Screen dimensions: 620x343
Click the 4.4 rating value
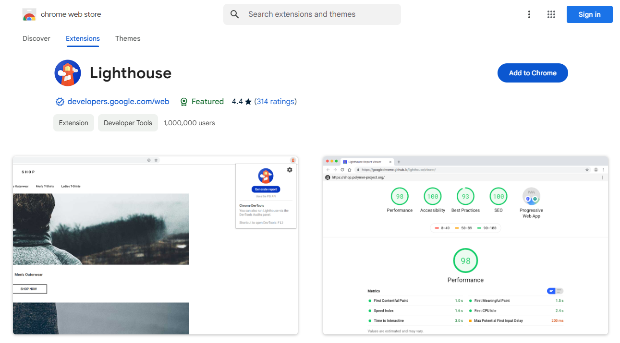(x=237, y=102)
